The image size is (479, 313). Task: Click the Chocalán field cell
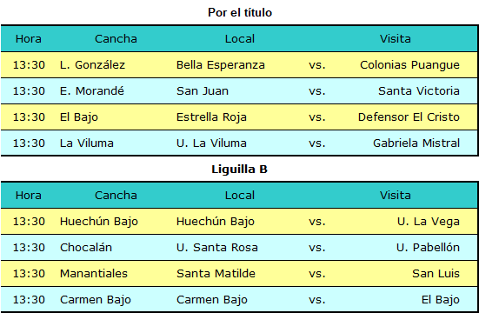[86, 247]
